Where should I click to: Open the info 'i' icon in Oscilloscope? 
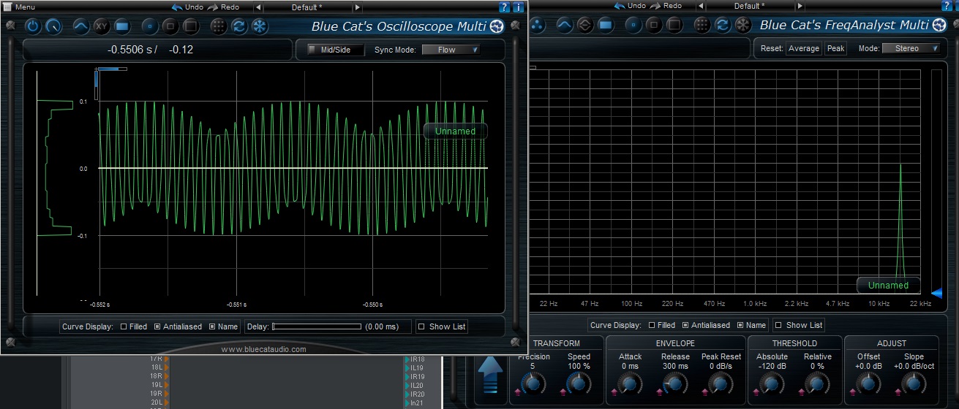pos(518,7)
